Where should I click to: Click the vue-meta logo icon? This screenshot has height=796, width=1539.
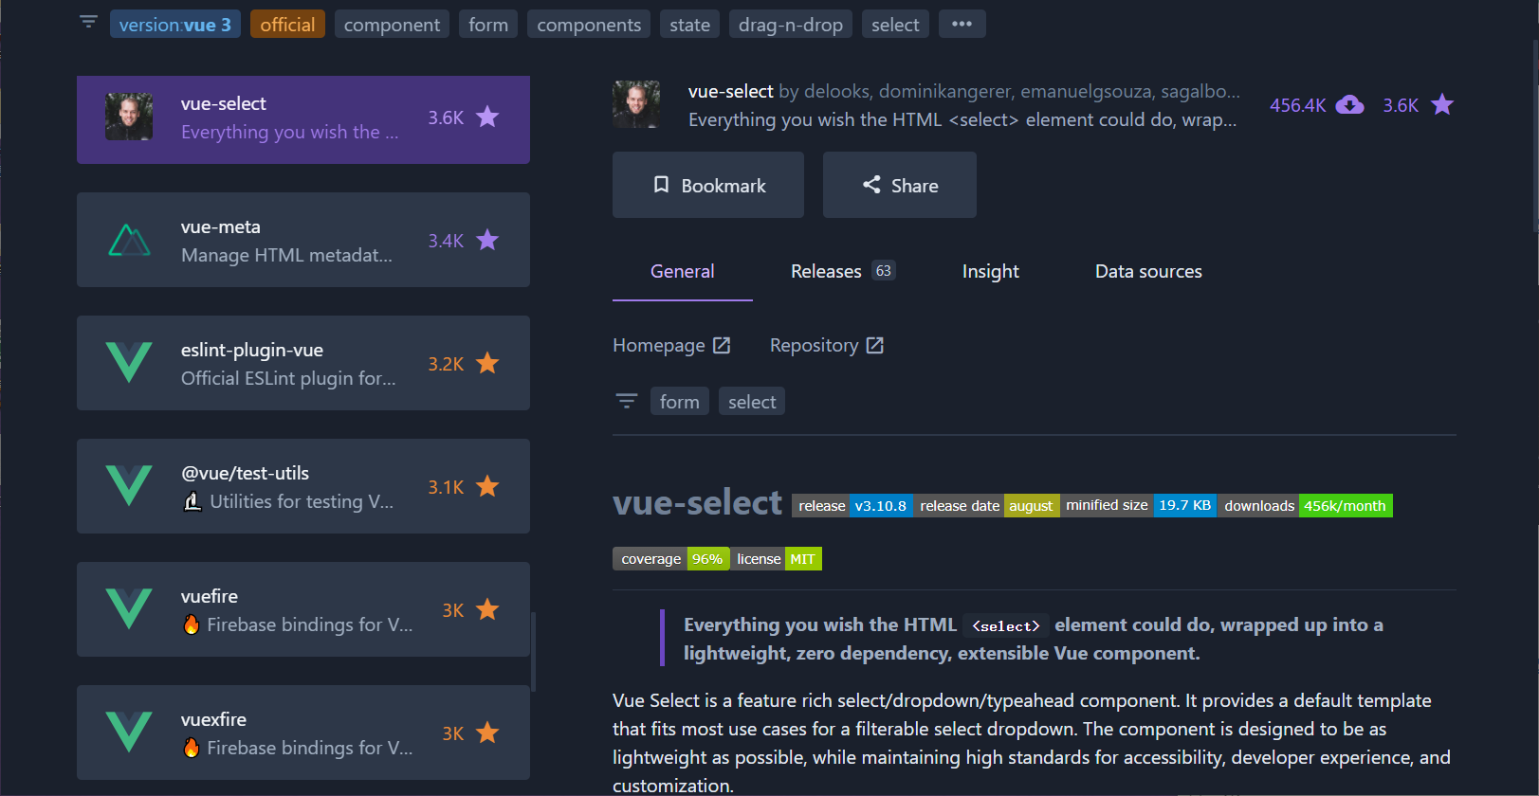tap(129, 240)
